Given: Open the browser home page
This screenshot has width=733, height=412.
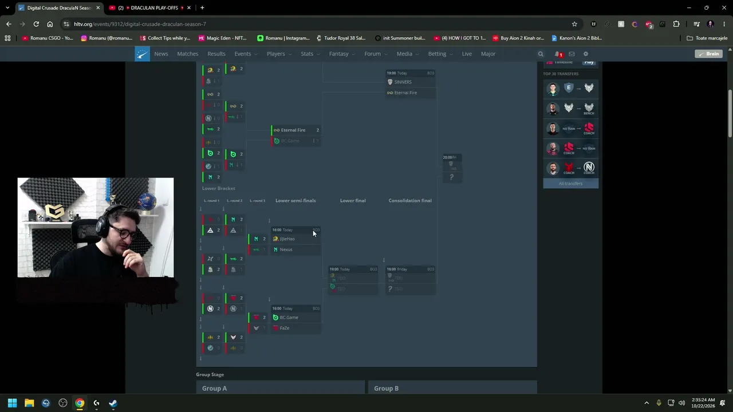Looking at the screenshot, I should click(50, 24).
